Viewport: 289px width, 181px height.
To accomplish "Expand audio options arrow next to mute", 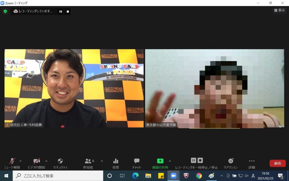I will tap(20, 161).
